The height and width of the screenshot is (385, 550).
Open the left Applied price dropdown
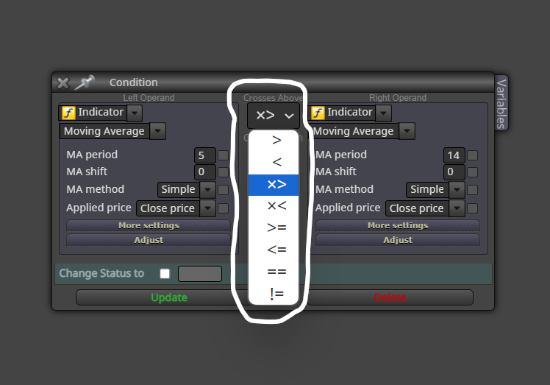pos(207,208)
